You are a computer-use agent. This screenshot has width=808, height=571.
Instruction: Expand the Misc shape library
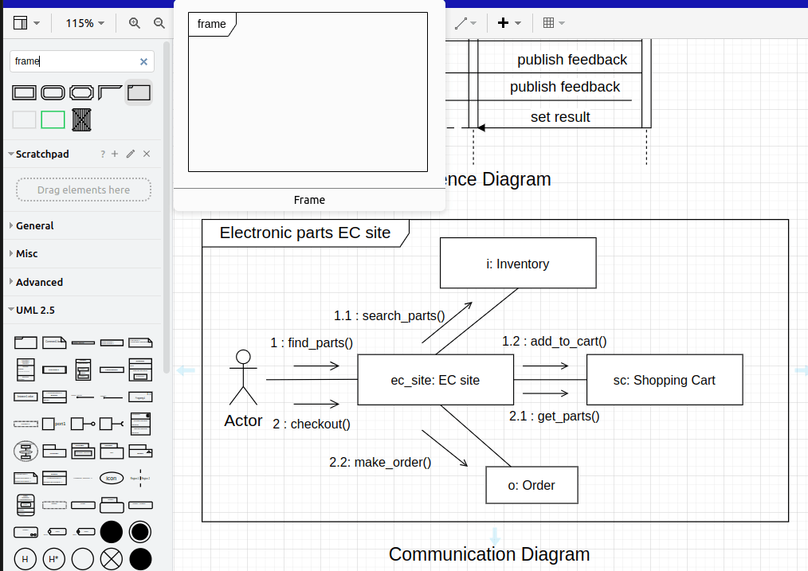click(x=26, y=253)
